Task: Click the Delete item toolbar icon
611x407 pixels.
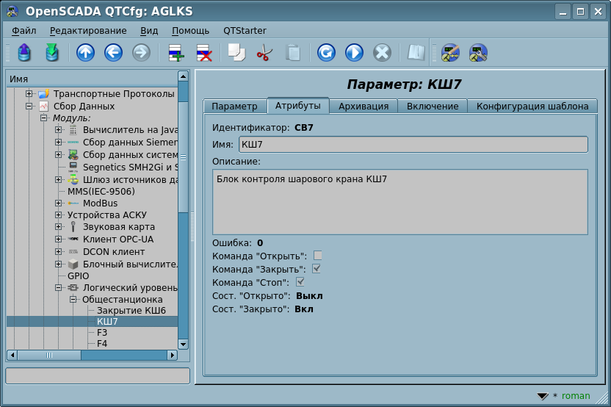Action: [203, 53]
